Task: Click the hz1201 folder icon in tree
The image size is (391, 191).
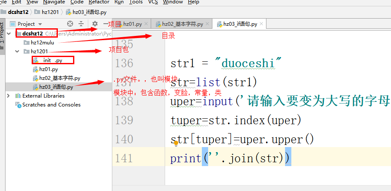Action: (26, 52)
